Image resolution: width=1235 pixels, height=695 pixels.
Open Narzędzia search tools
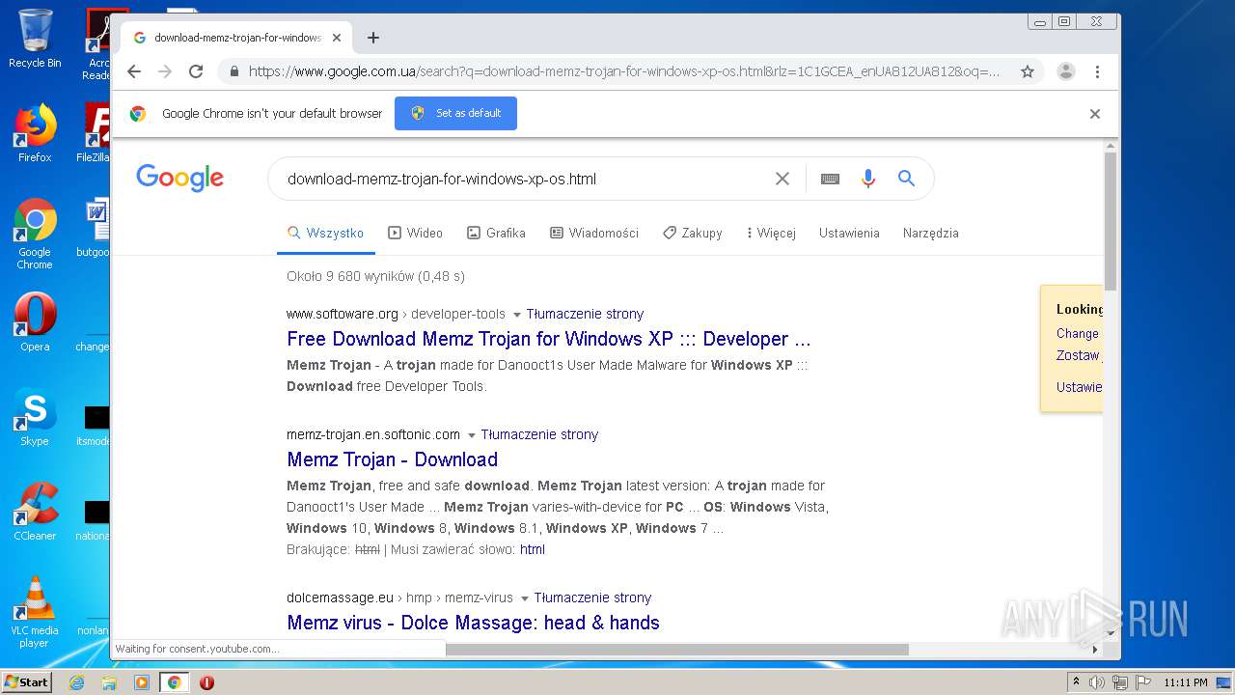pos(931,233)
